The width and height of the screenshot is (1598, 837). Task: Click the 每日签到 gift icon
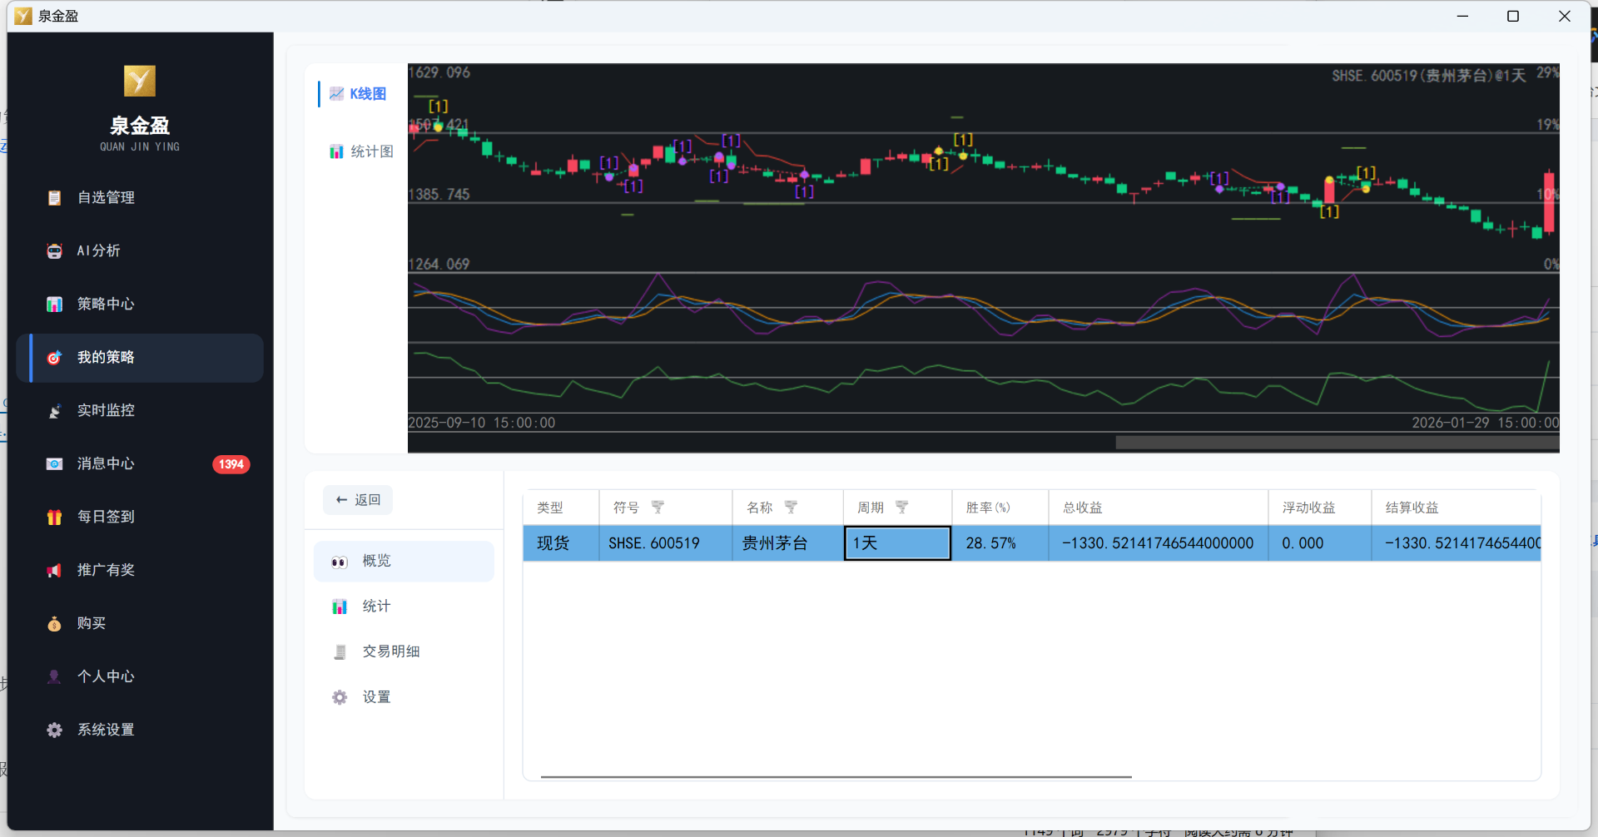pos(54,518)
